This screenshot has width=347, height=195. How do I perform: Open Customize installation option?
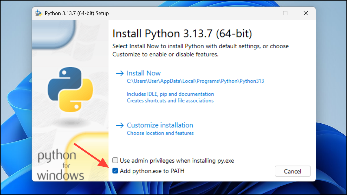(x=160, y=125)
